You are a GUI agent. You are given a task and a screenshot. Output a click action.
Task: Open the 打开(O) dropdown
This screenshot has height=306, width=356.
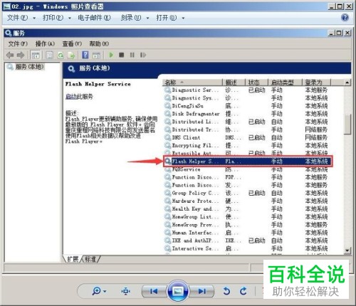(170, 18)
